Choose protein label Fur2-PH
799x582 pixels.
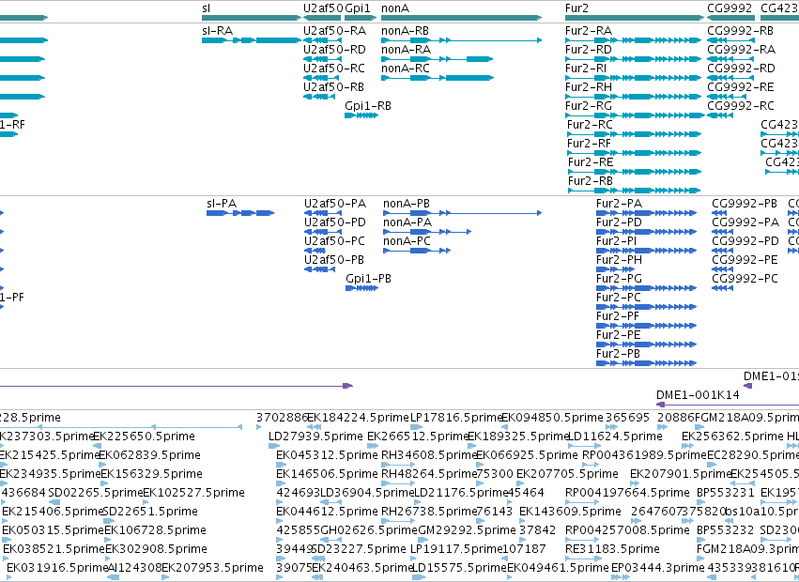point(619,260)
